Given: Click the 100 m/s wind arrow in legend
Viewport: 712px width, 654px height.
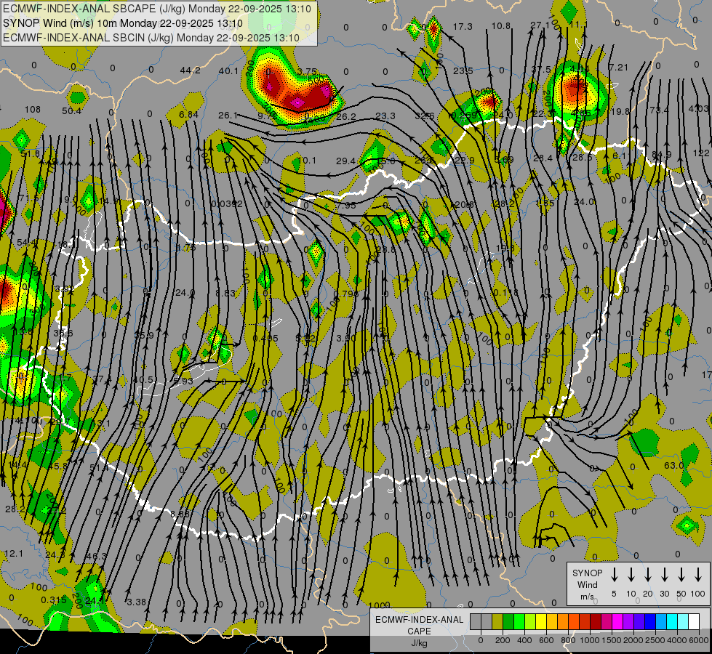Looking at the screenshot, I should 698,575.
